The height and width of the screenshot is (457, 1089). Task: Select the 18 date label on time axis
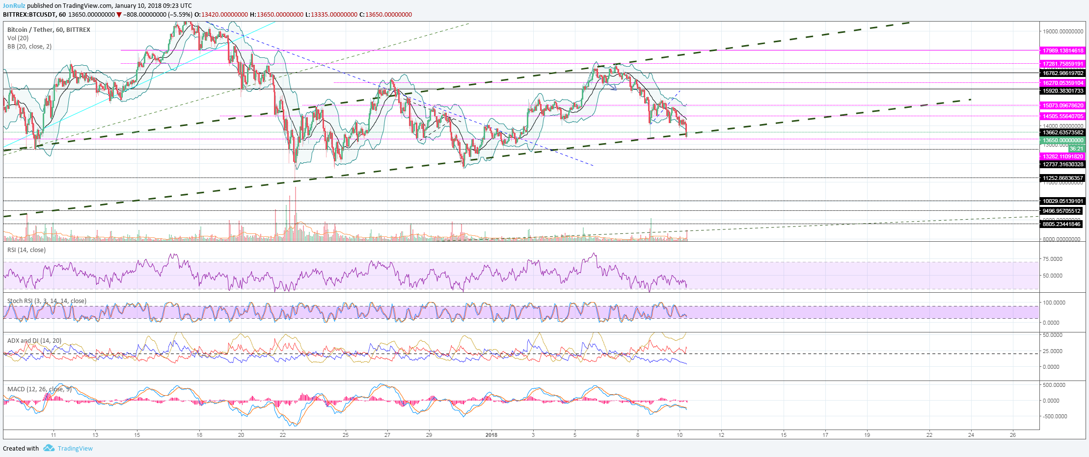[199, 434]
